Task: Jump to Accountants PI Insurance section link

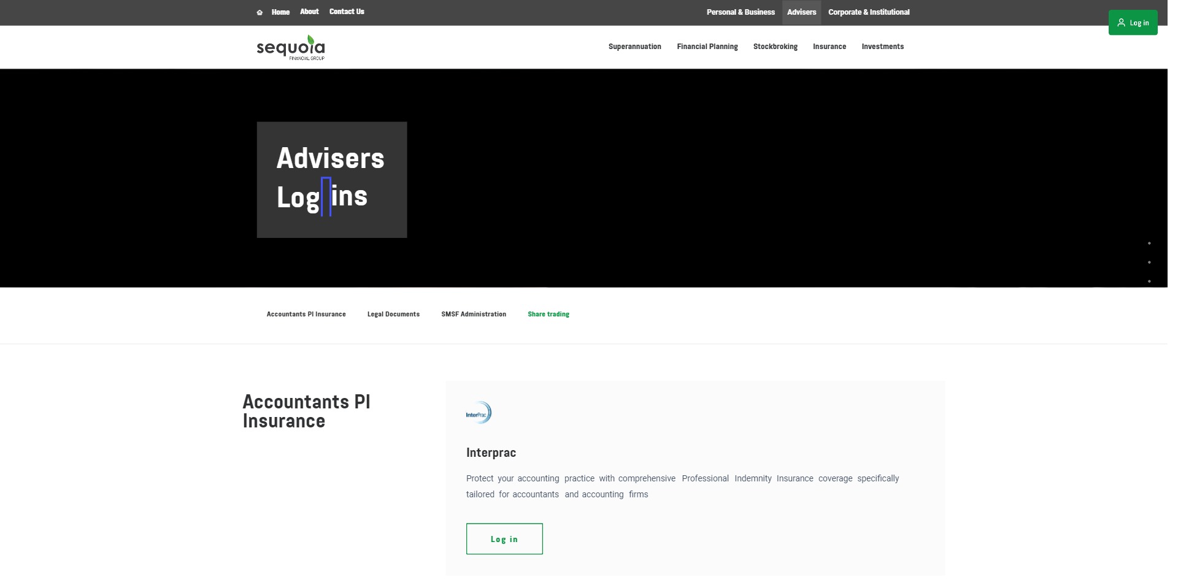Action: pos(306,315)
